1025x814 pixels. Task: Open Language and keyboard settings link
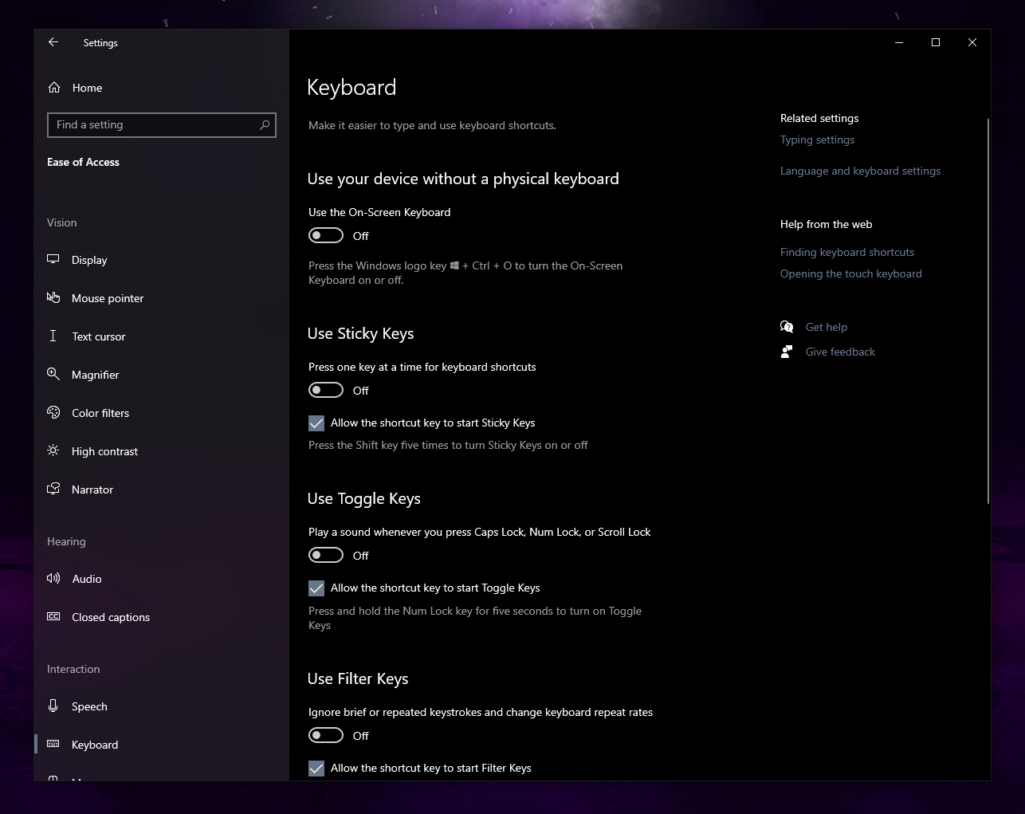tap(860, 171)
